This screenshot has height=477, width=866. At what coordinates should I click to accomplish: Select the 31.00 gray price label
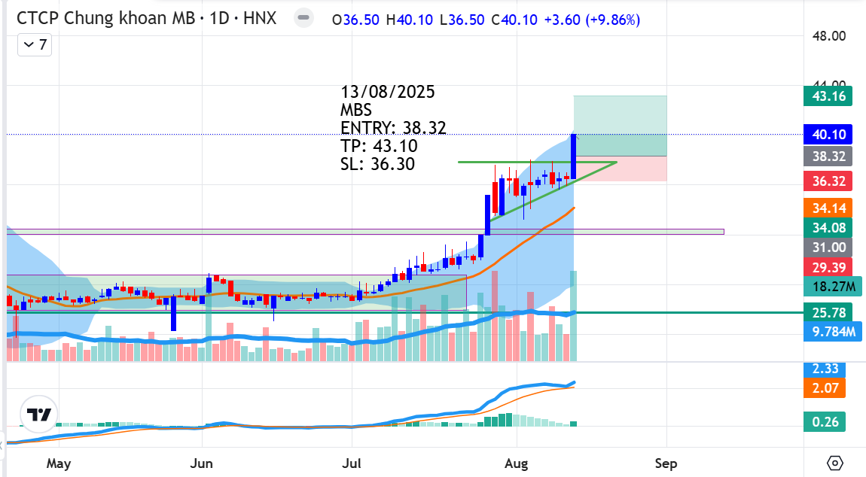click(x=828, y=248)
